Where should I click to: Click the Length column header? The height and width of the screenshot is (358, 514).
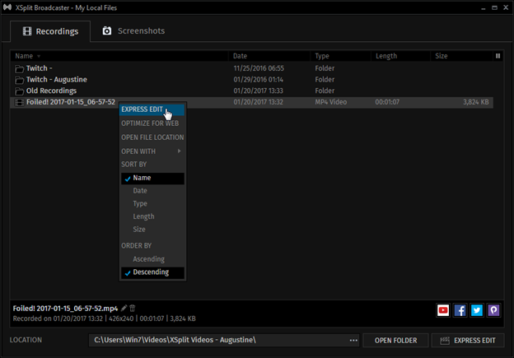[400, 56]
